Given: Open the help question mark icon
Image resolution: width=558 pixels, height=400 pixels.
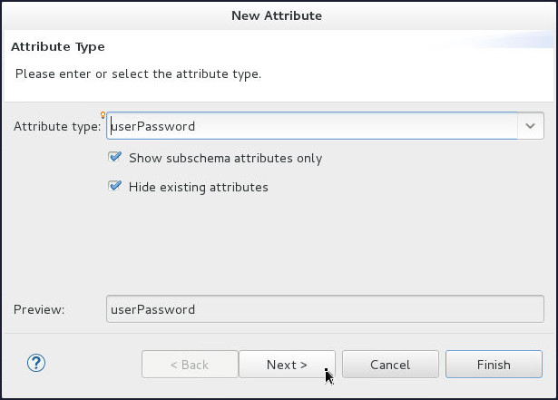Looking at the screenshot, I should click(x=36, y=364).
